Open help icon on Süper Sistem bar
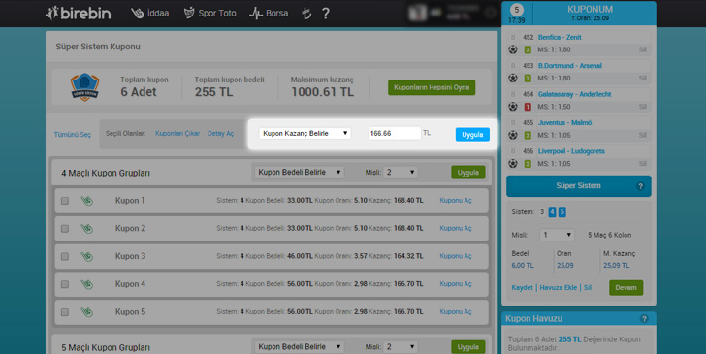Image resolution: width=706 pixels, height=354 pixels. coord(640,186)
